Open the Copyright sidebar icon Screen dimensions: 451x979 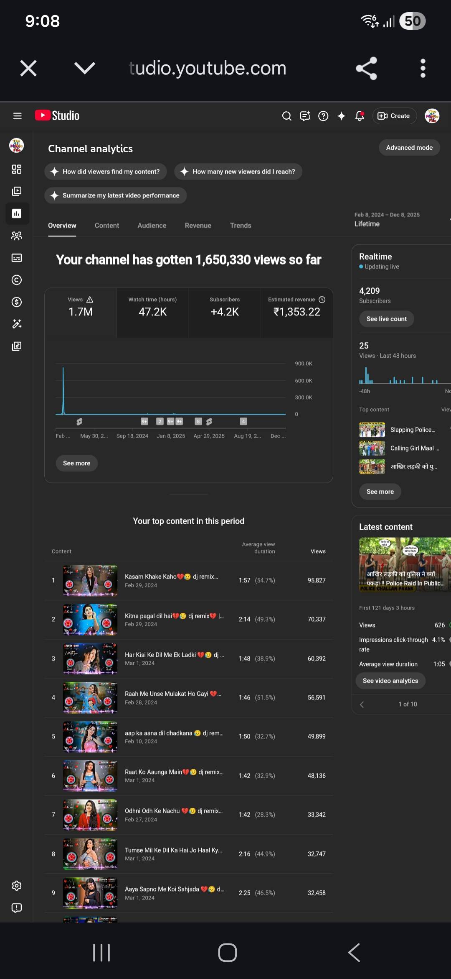pyautogui.click(x=17, y=280)
